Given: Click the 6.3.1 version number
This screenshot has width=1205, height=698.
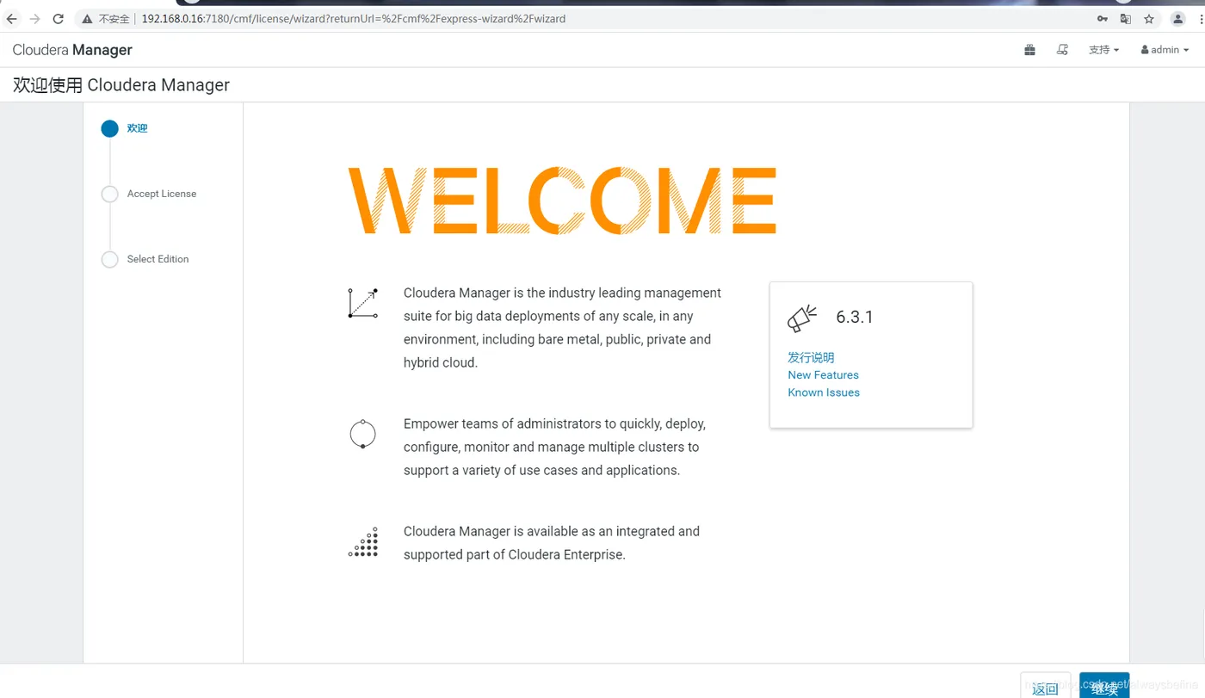Looking at the screenshot, I should tap(855, 317).
